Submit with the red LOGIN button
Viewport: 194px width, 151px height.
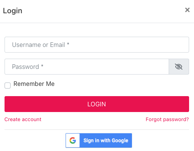coord(97,104)
